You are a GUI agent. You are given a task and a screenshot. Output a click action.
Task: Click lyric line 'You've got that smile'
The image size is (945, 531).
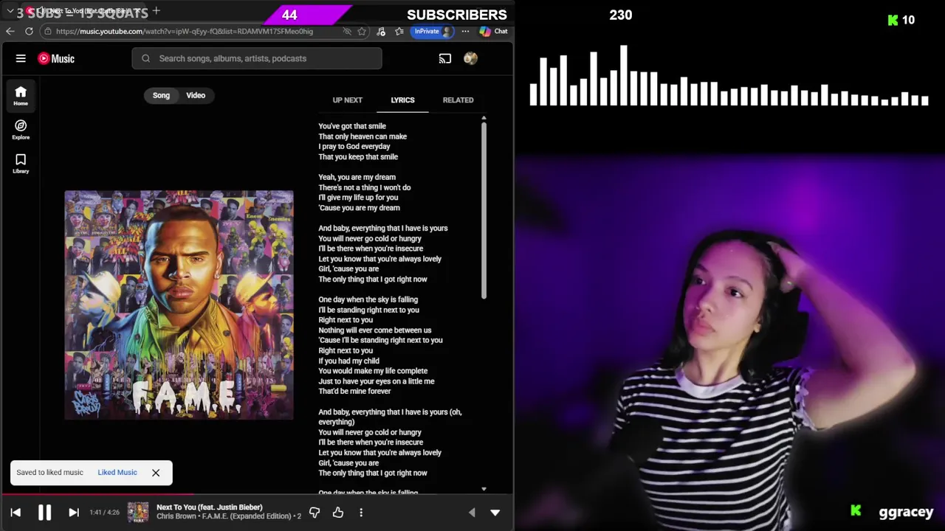pyautogui.click(x=352, y=126)
